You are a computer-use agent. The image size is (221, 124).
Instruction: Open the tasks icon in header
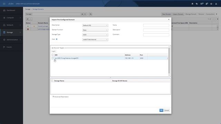point(202,4)
